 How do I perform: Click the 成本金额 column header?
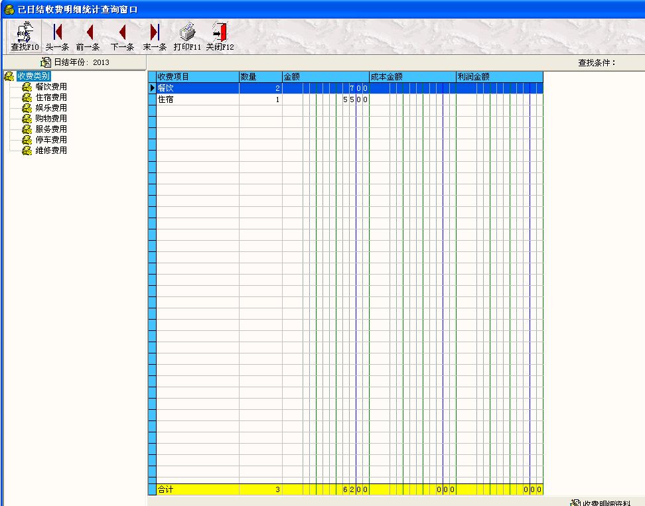[413, 77]
